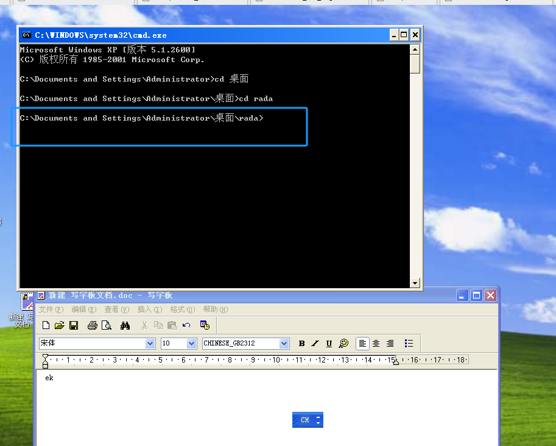Click the cmd window scrollbar up arrow
This screenshot has height=446, width=556.
click(415, 49)
